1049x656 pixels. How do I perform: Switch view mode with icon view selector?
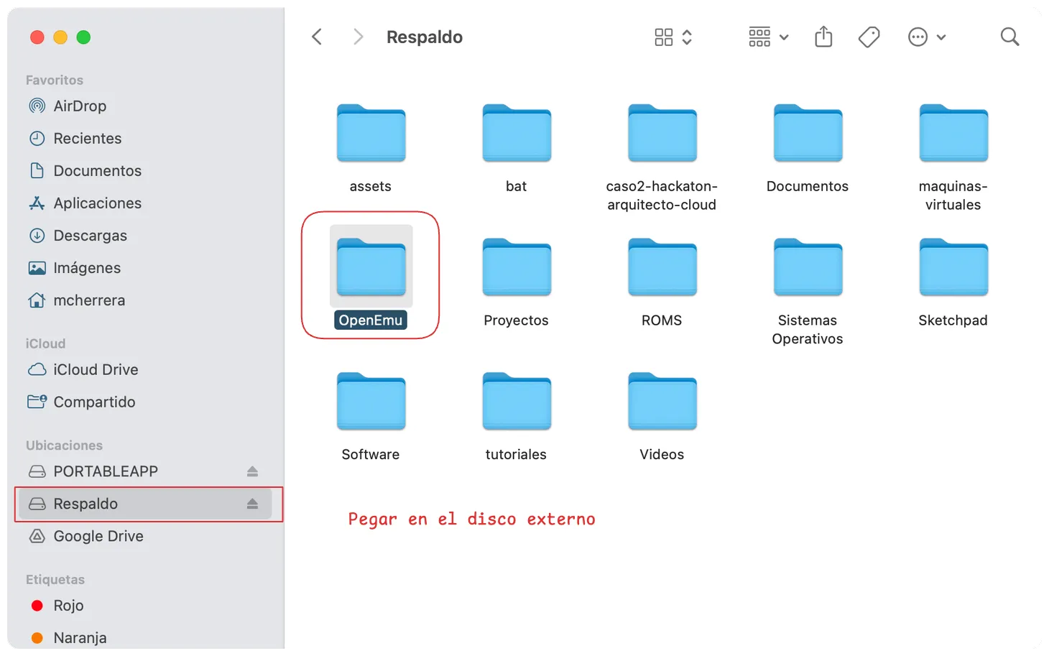[673, 37]
